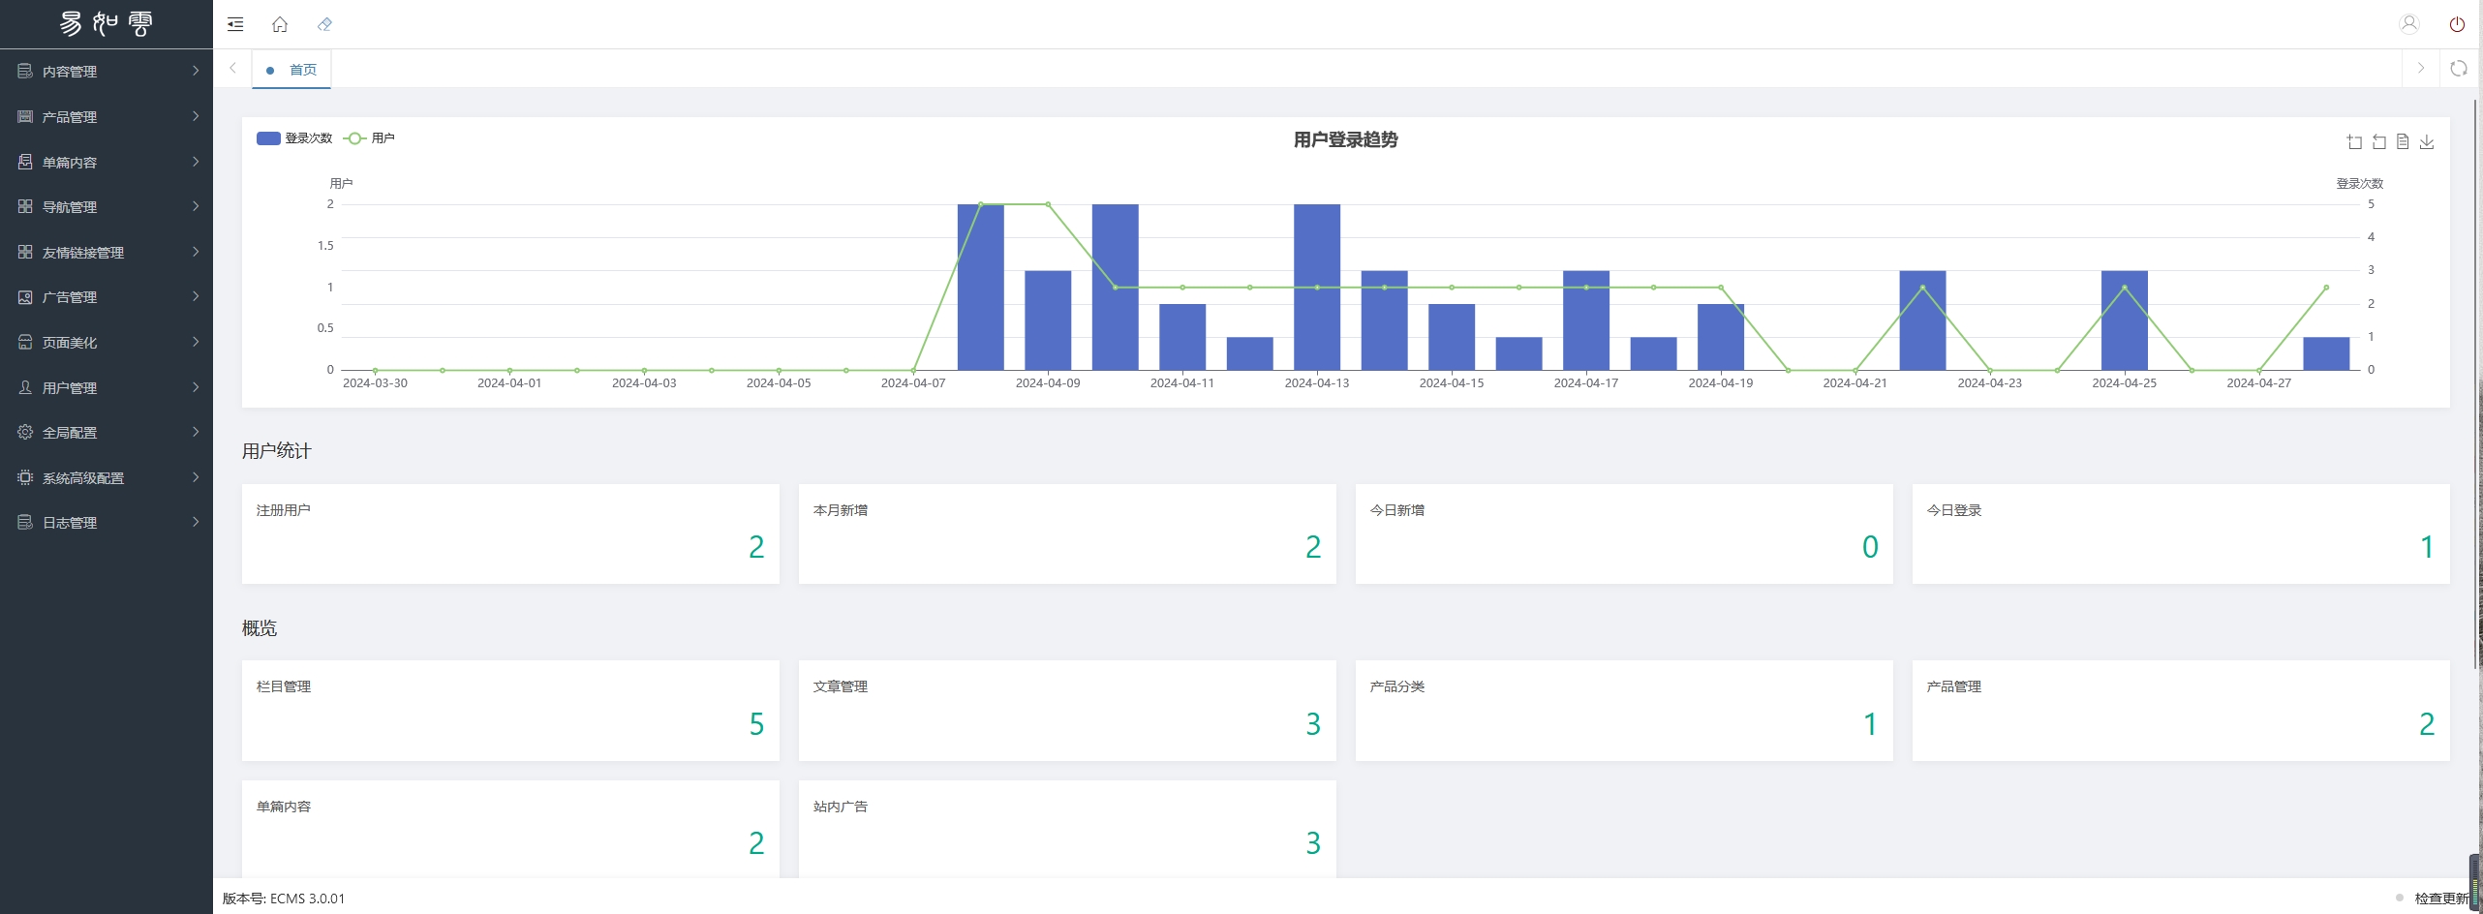
Task: Click the 全局配置 gear icon
Action: tap(25, 432)
